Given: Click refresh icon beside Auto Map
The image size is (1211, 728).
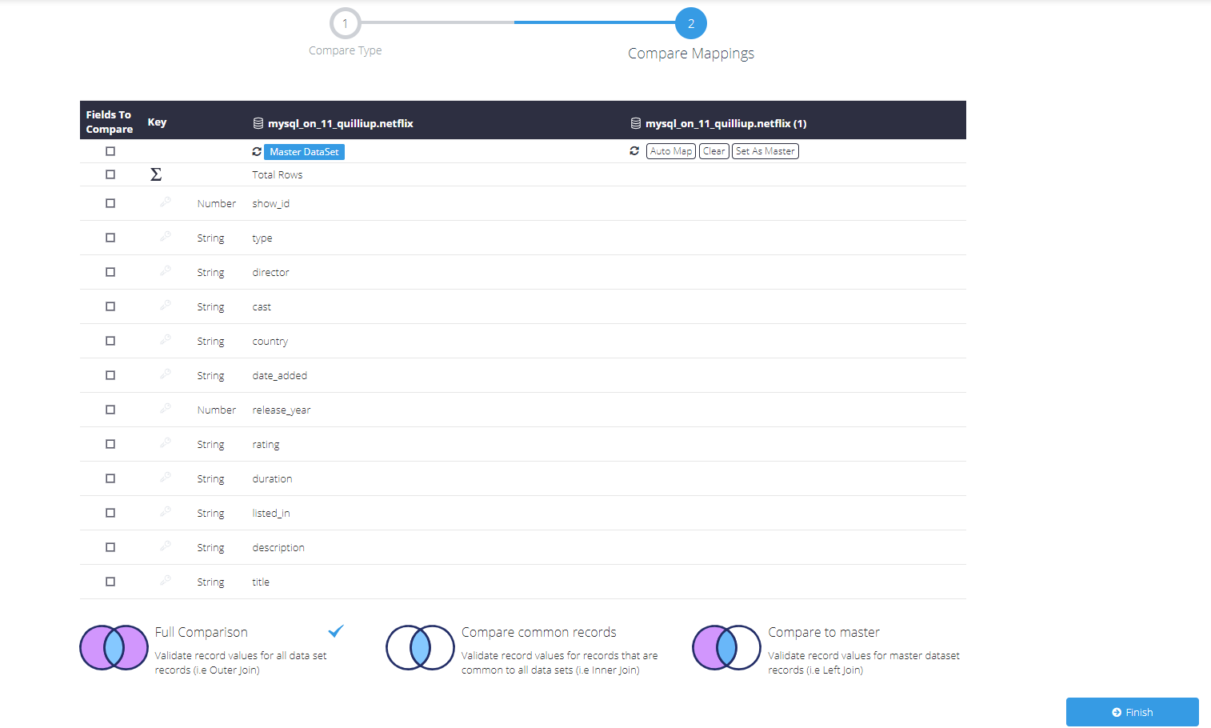Looking at the screenshot, I should 634,150.
